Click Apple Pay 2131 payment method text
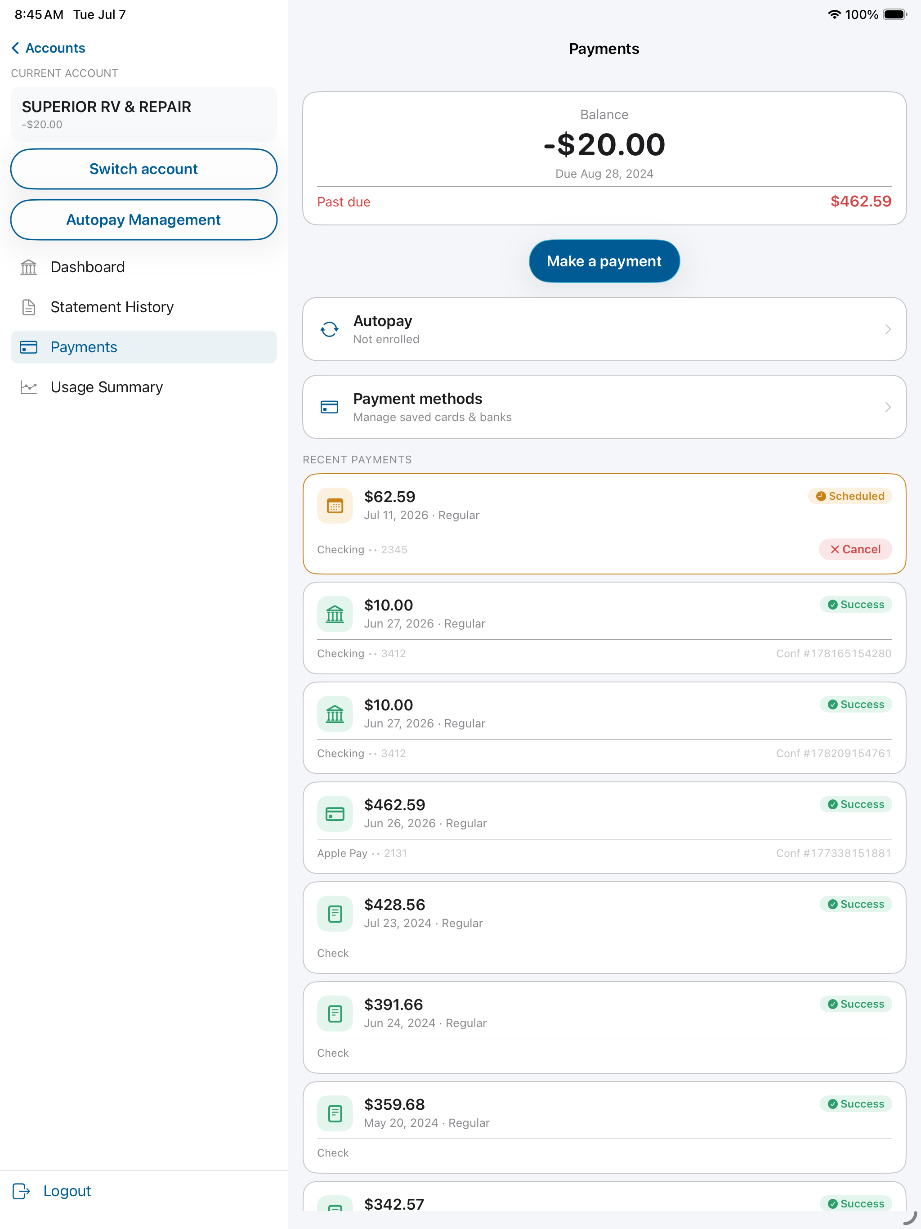The height and width of the screenshot is (1229, 921). [x=362, y=853]
